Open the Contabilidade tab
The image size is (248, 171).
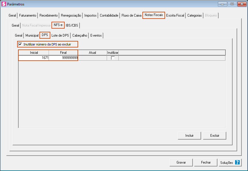pos(109,15)
